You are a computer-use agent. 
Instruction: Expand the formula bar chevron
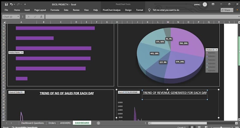pyautogui.click(x=239, y=17)
